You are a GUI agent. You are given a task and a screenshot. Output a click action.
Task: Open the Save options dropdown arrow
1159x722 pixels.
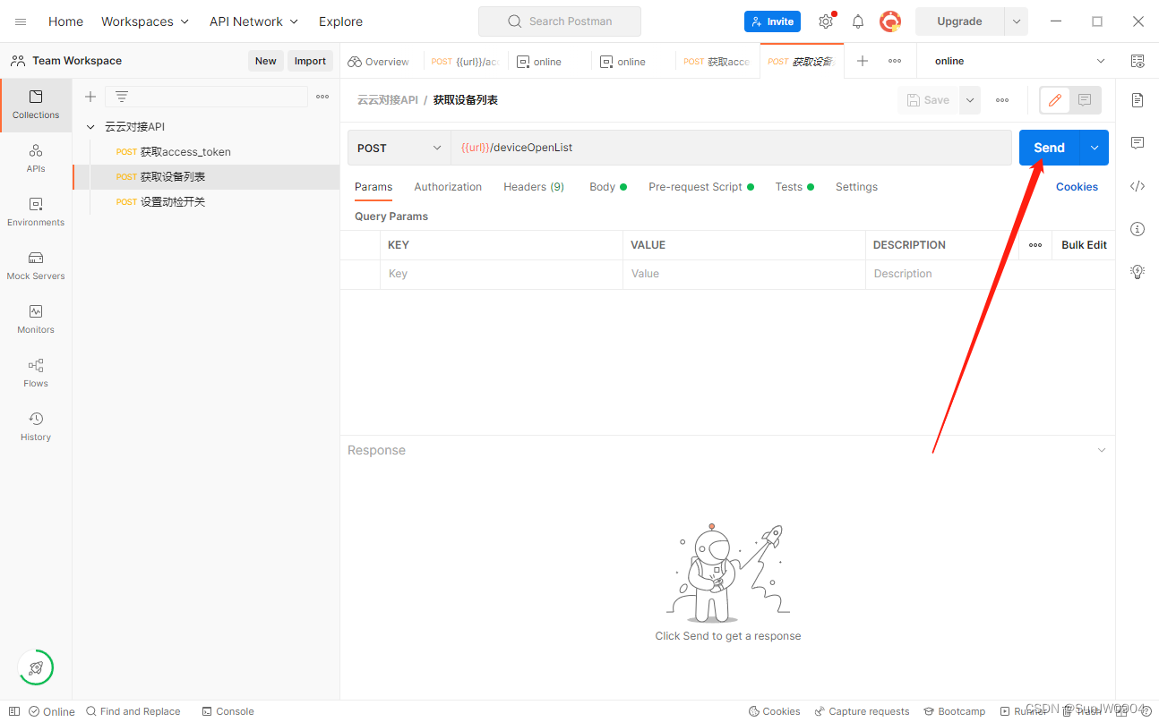(970, 100)
